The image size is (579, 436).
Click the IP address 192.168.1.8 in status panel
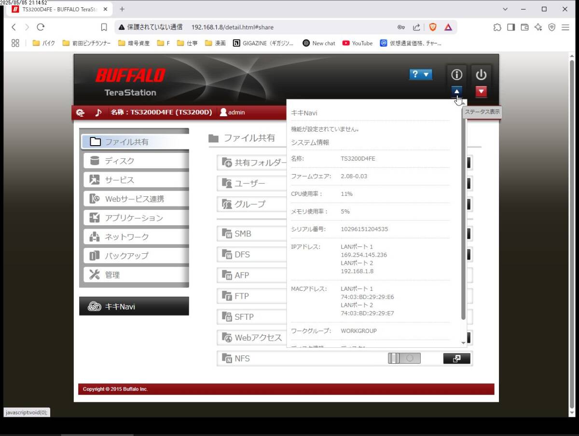(357, 272)
